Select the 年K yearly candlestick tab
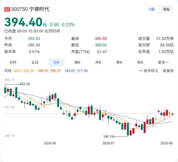Image resolution: width=178 pixels, height=162 pixels. (x=140, y=62)
